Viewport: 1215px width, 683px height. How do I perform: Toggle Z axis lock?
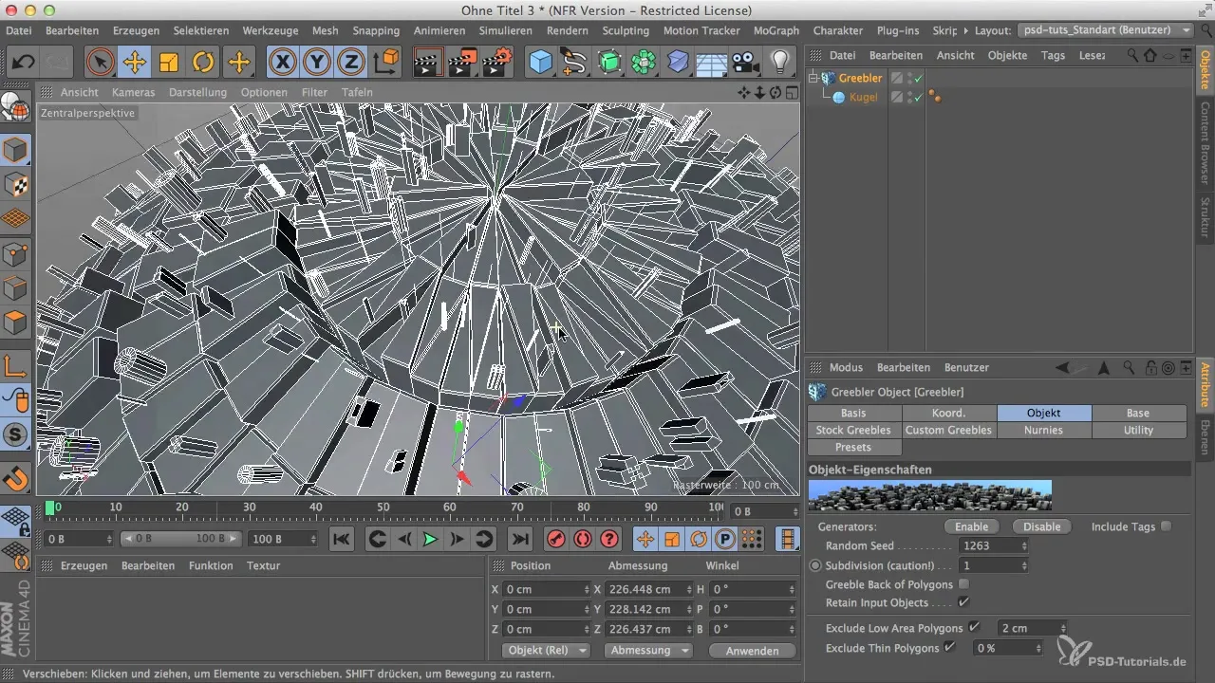coord(351,64)
